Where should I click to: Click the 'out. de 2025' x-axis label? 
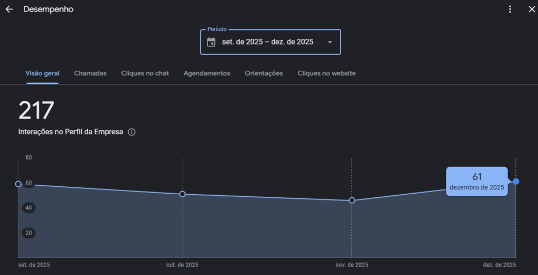point(182,265)
